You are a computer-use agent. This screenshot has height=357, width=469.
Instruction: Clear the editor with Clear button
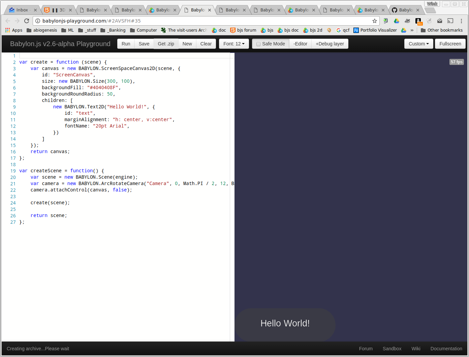(206, 44)
